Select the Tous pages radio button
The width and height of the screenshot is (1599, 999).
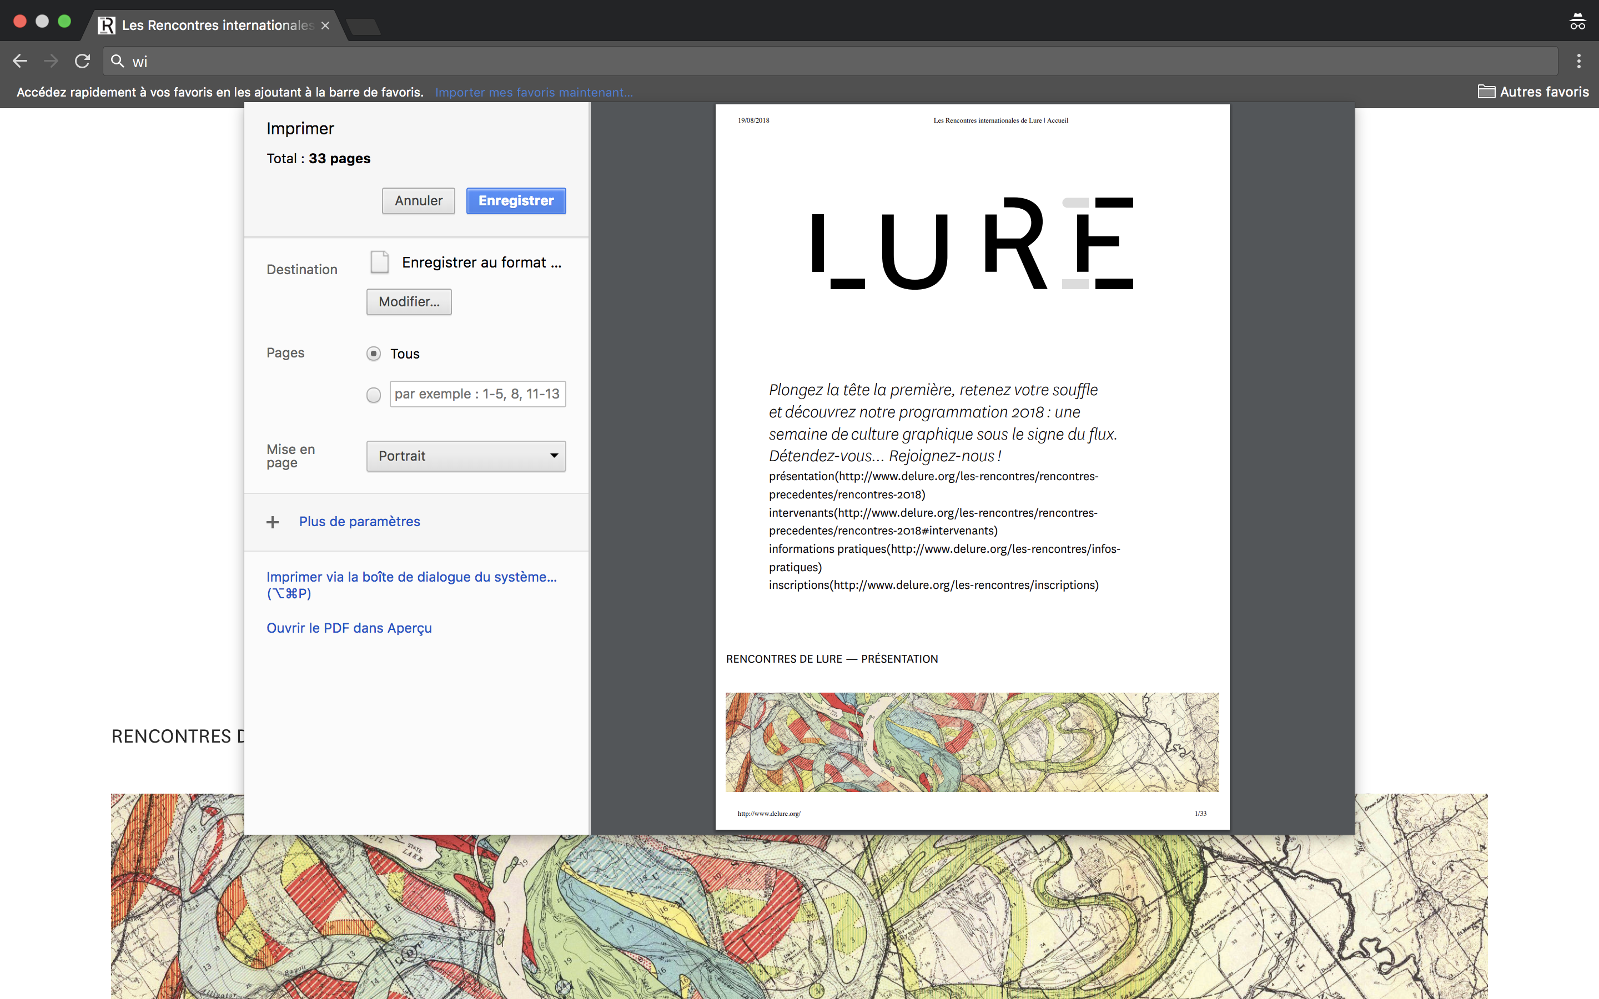(373, 354)
